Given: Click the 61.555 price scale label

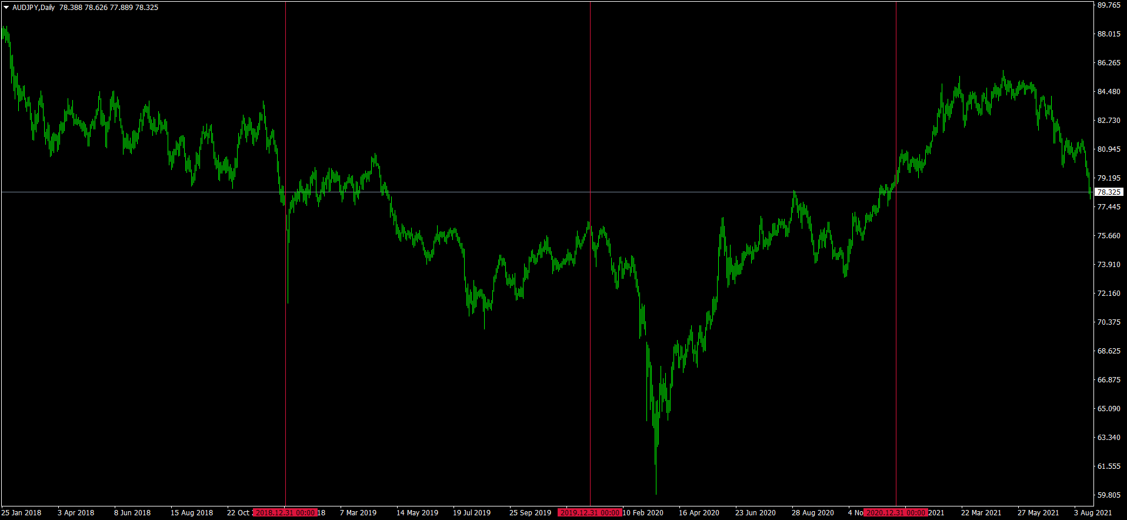Looking at the screenshot, I should [x=1109, y=466].
